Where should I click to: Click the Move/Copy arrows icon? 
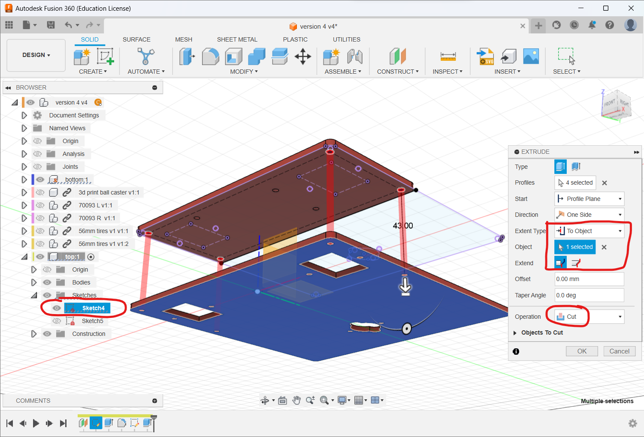303,56
